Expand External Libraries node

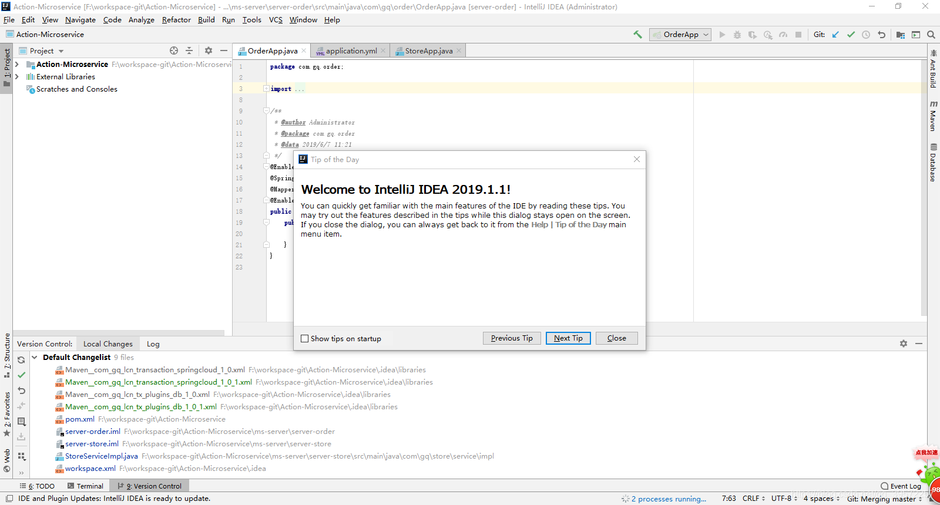pyautogui.click(x=17, y=77)
